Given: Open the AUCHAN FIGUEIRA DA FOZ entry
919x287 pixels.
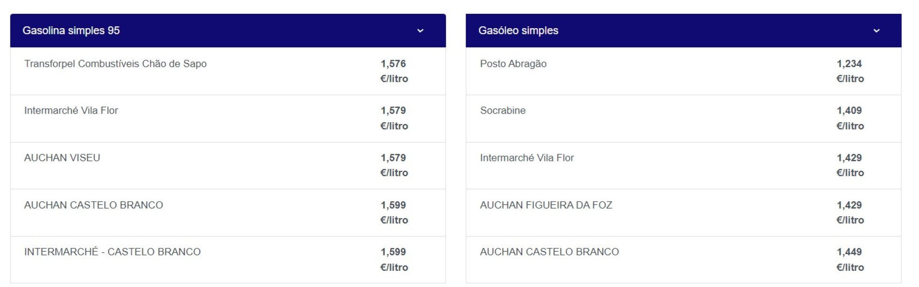Looking at the screenshot, I should point(546,205).
